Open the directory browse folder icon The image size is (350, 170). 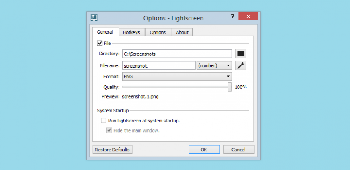(241, 54)
